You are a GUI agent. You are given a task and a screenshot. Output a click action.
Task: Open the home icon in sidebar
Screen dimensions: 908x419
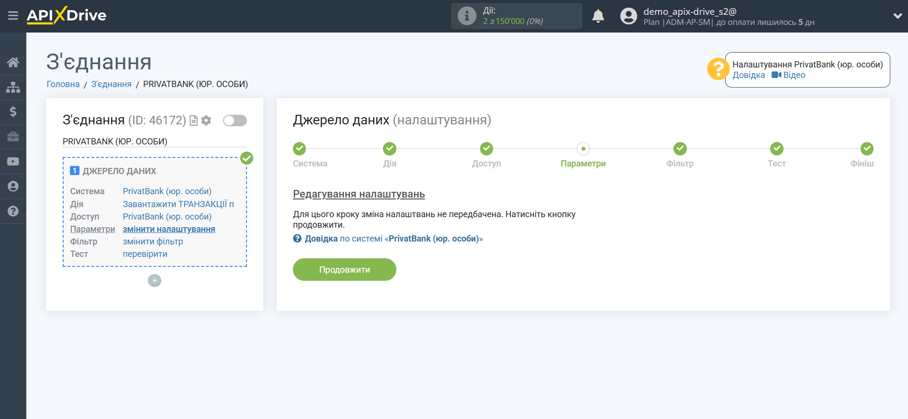(13, 62)
